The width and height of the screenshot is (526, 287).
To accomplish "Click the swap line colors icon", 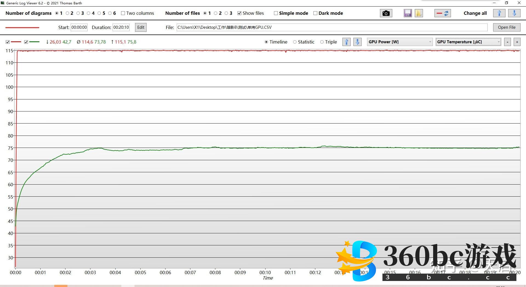I will (442, 13).
